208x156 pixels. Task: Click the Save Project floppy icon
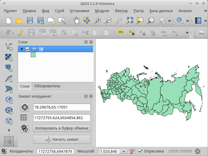pos(30,20)
